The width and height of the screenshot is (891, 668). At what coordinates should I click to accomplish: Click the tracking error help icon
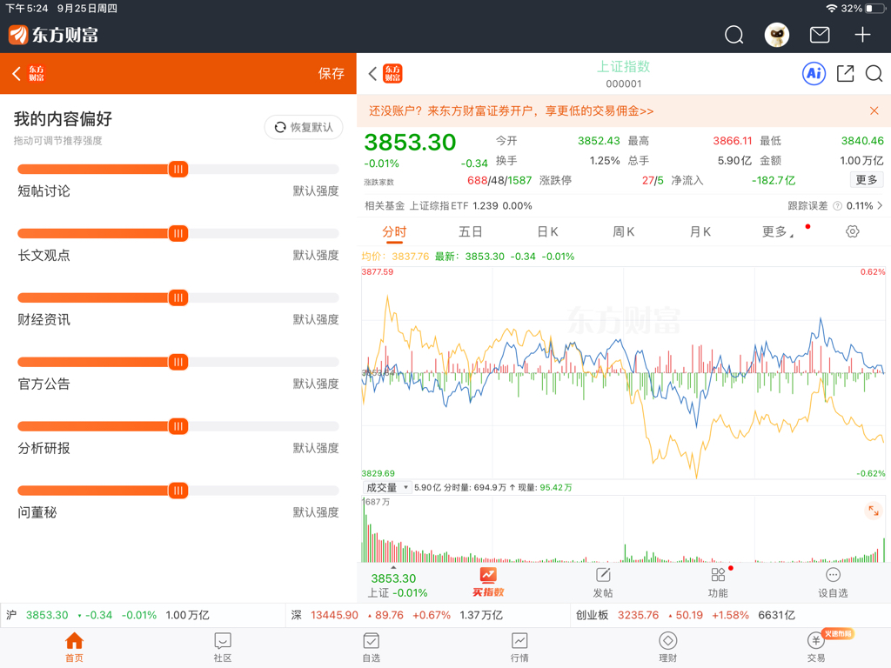tap(837, 205)
